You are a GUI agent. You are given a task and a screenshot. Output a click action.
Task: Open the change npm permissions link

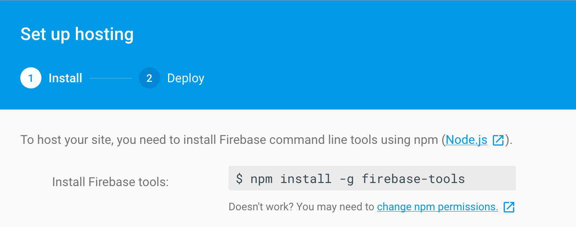[437, 207]
